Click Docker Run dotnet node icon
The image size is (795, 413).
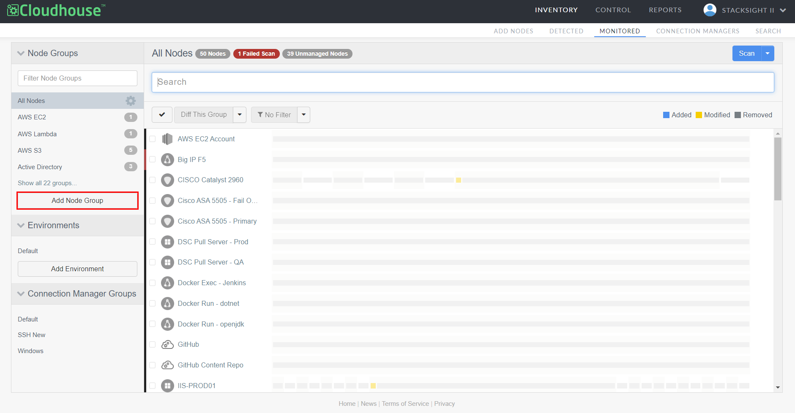pos(167,303)
